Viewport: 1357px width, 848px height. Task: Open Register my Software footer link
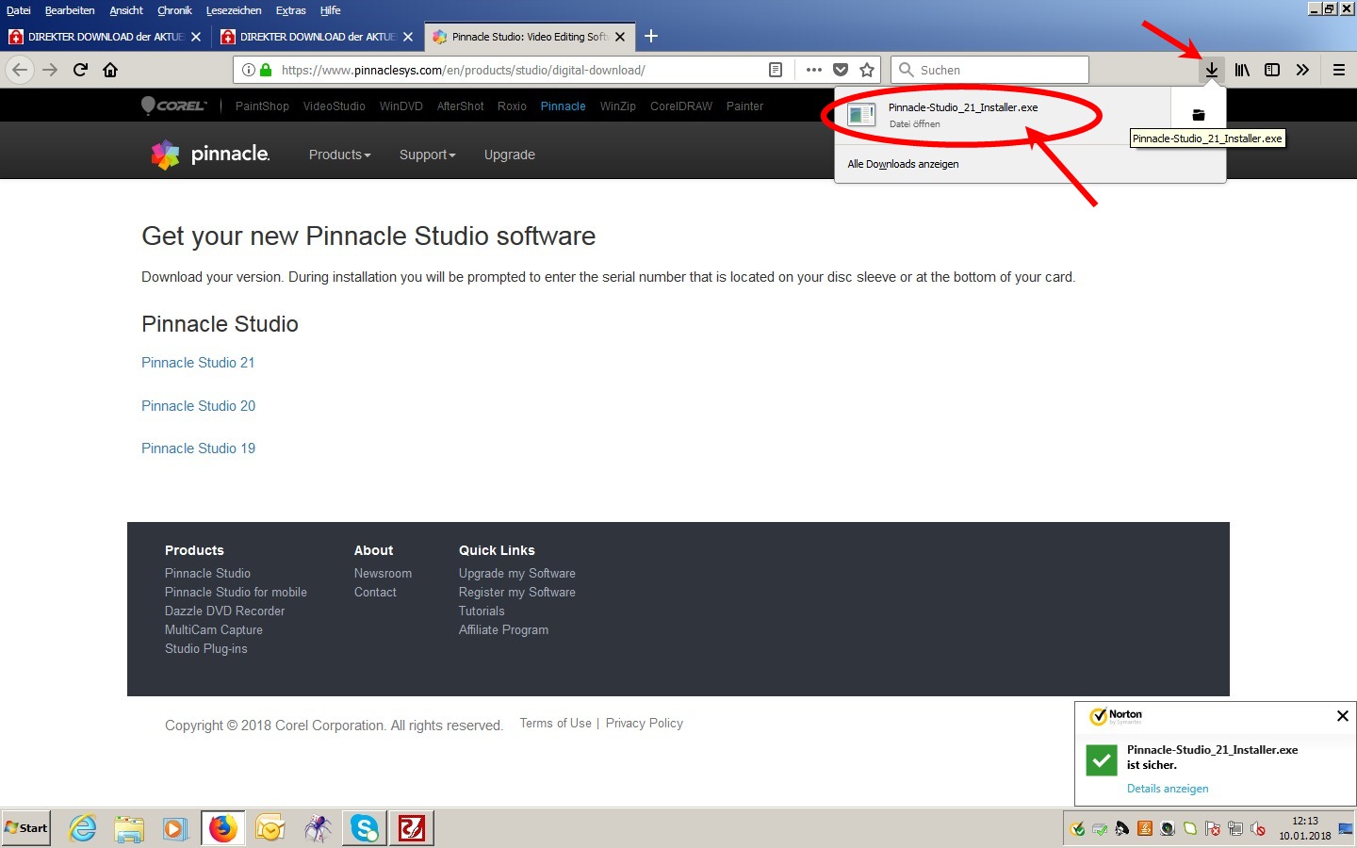pyautogui.click(x=516, y=592)
